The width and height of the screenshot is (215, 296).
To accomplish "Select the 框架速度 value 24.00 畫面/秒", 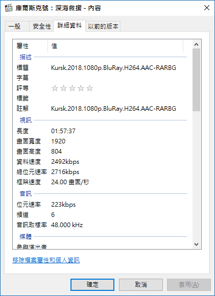I will [70, 182].
